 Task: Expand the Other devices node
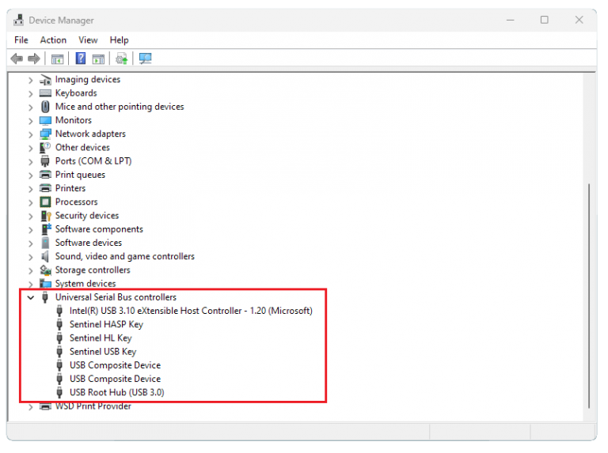[x=31, y=148]
